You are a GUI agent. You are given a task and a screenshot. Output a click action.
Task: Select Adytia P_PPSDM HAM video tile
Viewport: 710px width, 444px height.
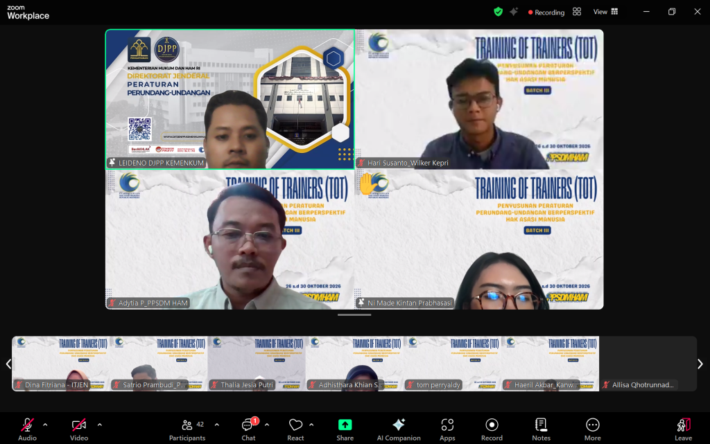click(230, 240)
